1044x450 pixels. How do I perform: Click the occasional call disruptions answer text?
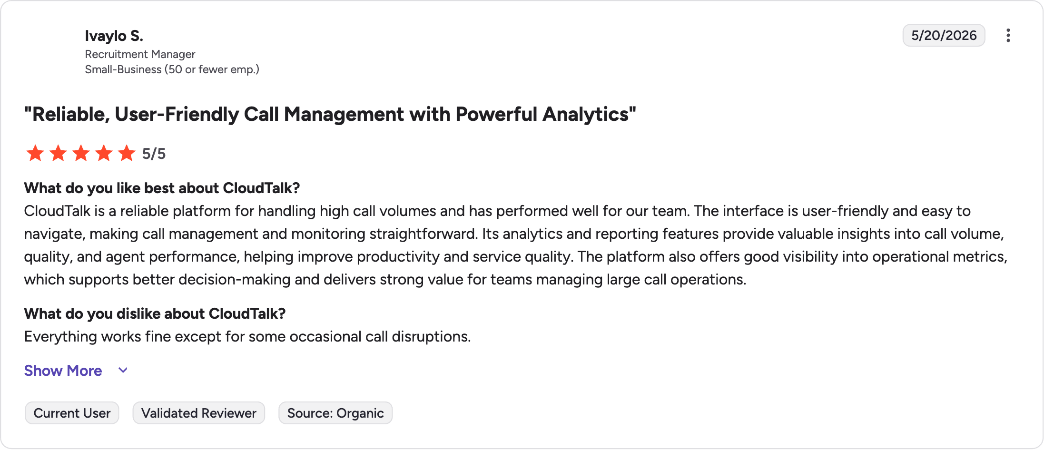click(x=247, y=336)
